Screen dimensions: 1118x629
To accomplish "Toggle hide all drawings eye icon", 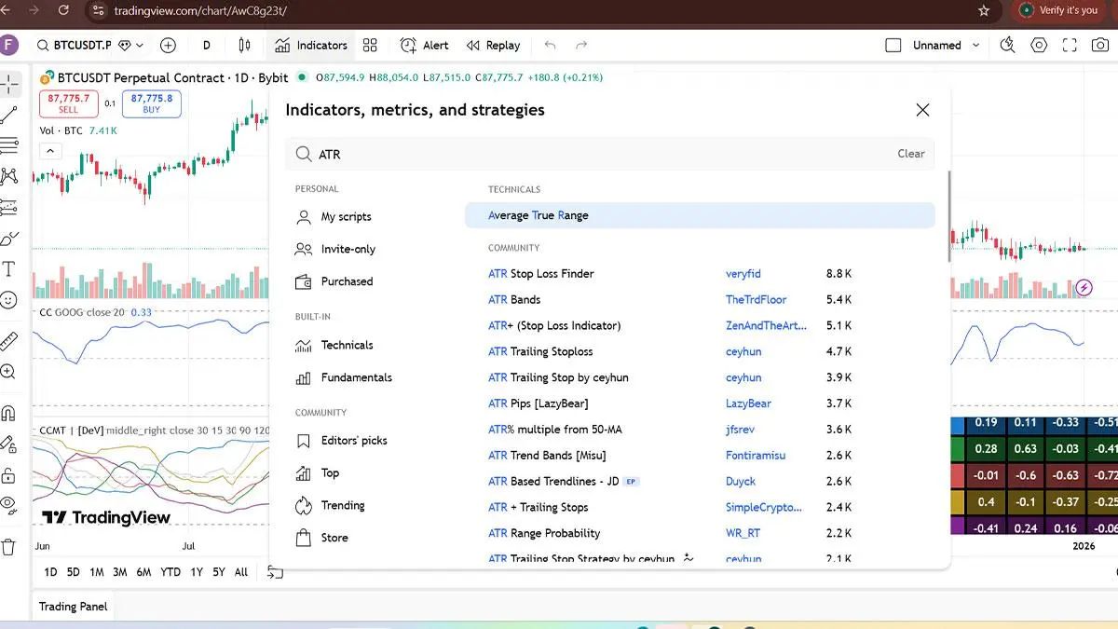I will pos(9,505).
